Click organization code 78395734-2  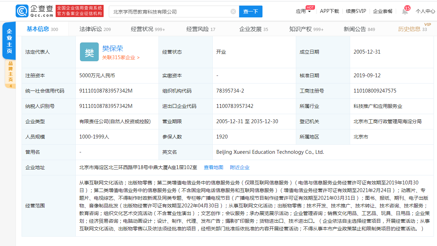click(x=230, y=91)
